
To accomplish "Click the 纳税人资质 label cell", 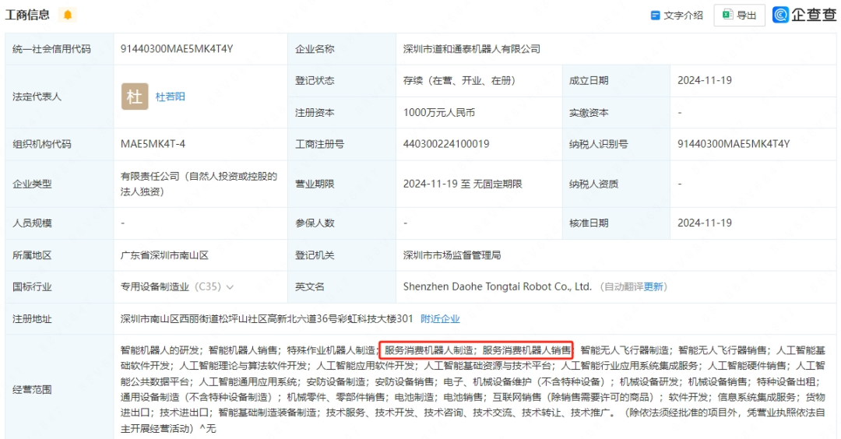I will [x=616, y=184].
